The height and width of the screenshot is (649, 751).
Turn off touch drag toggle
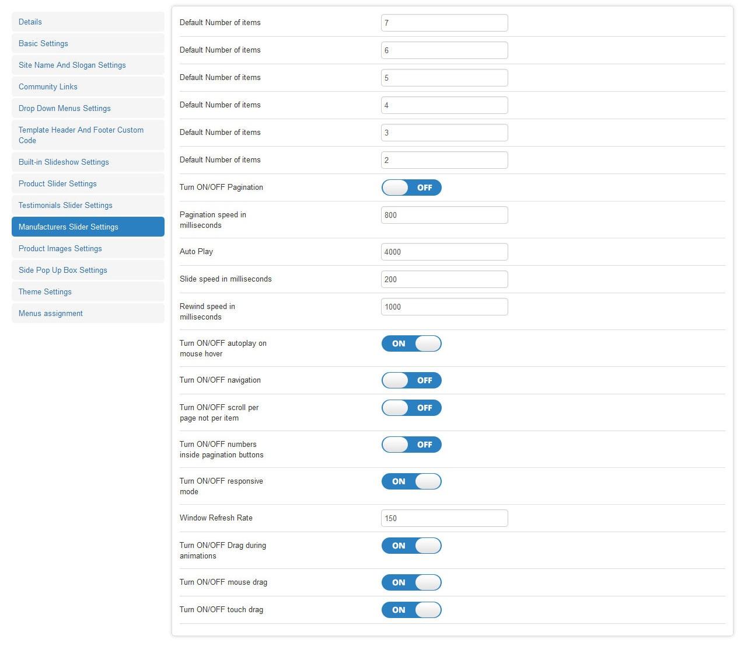[411, 610]
